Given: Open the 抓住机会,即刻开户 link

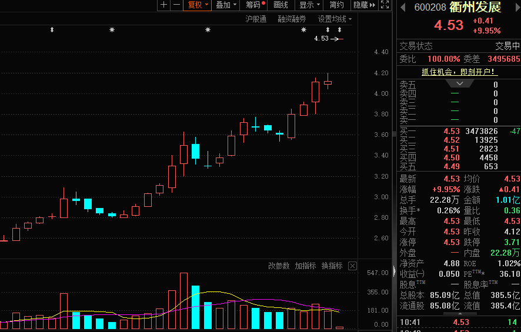Looking at the screenshot, I should click(458, 72).
